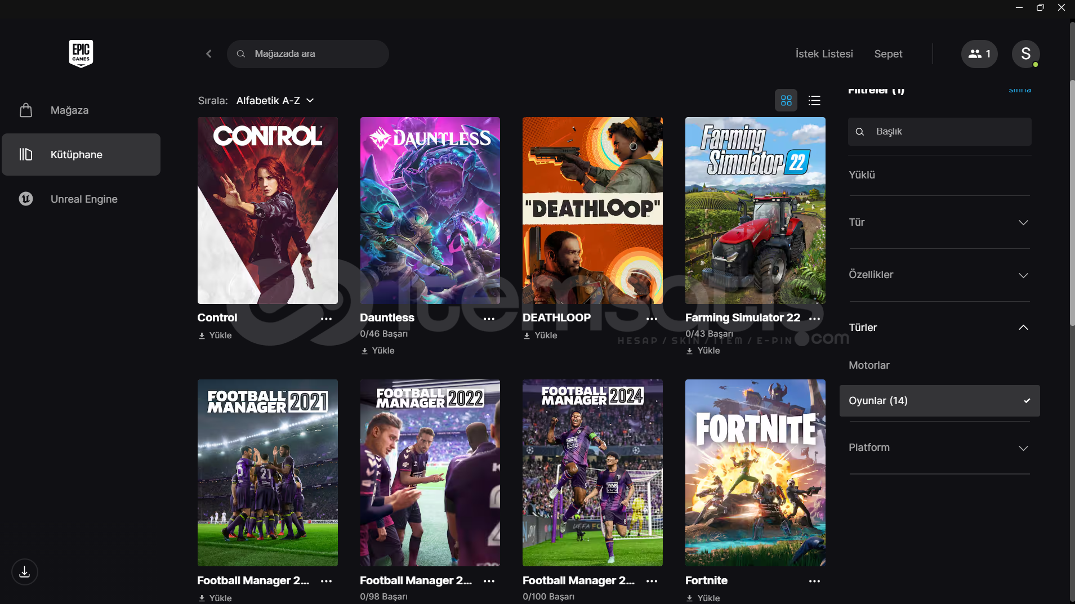Open the Dauntless game cover

click(430, 211)
